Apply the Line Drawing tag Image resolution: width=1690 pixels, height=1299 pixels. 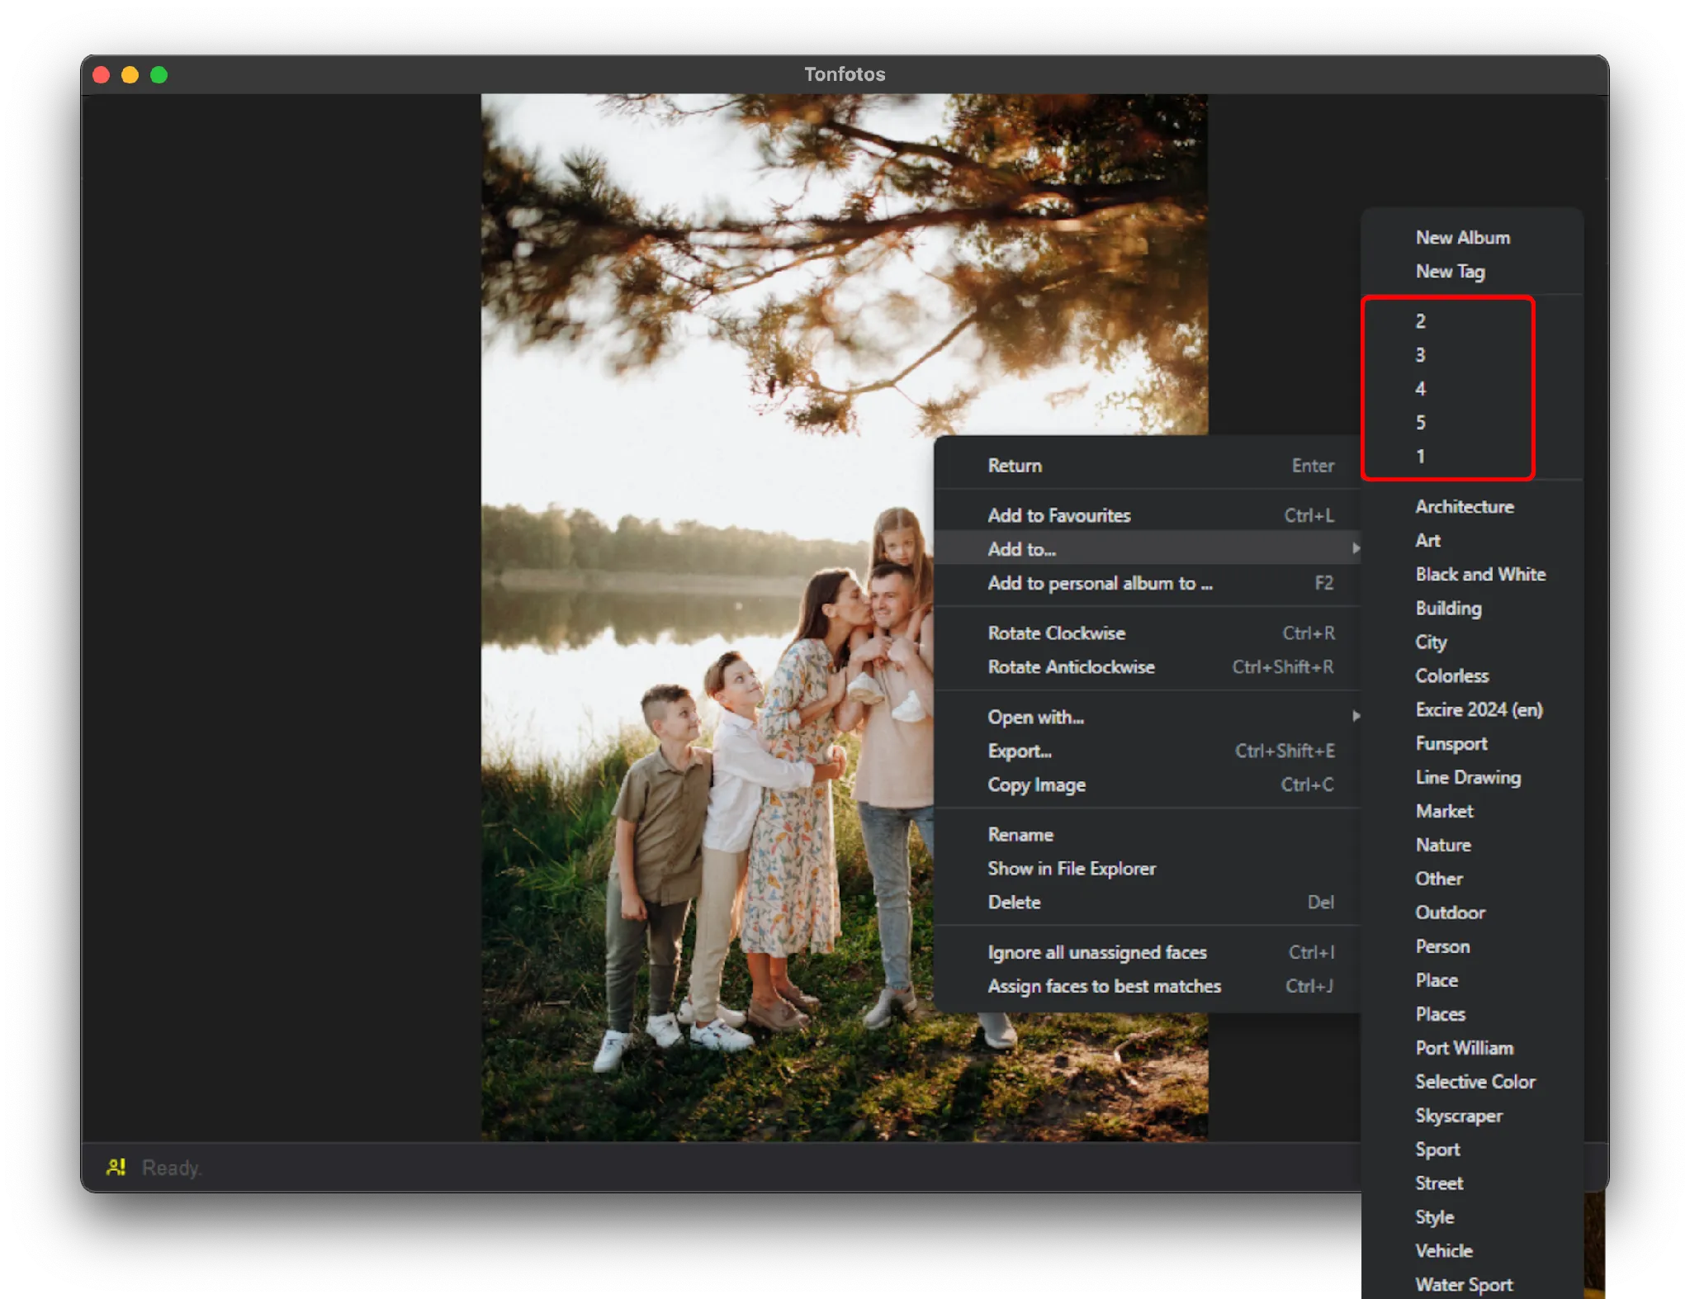(x=1472, y=777)
